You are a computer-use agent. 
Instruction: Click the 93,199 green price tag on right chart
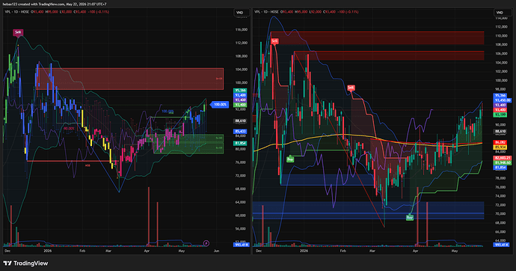point(500,115)
